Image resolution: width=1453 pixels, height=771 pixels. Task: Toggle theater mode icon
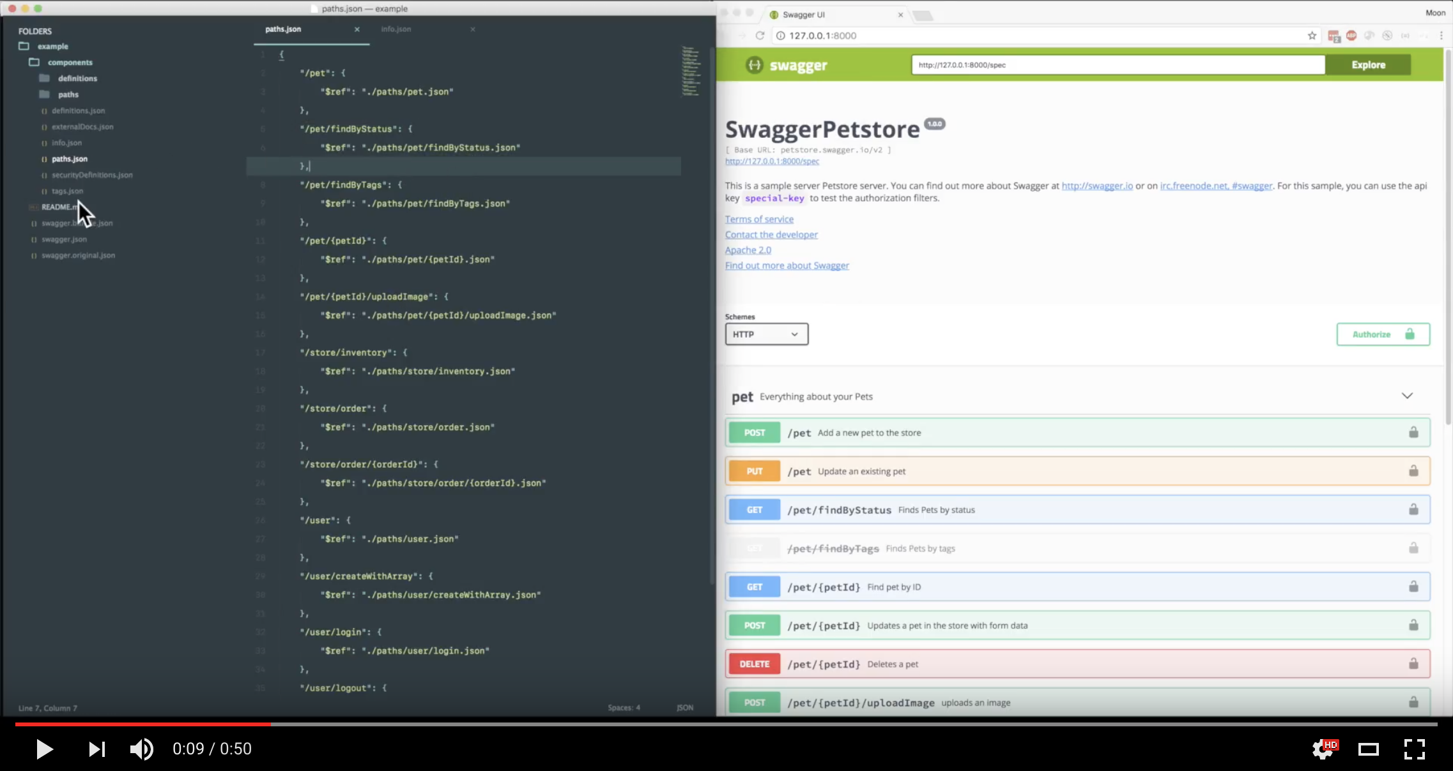[x=1368, y=749]
